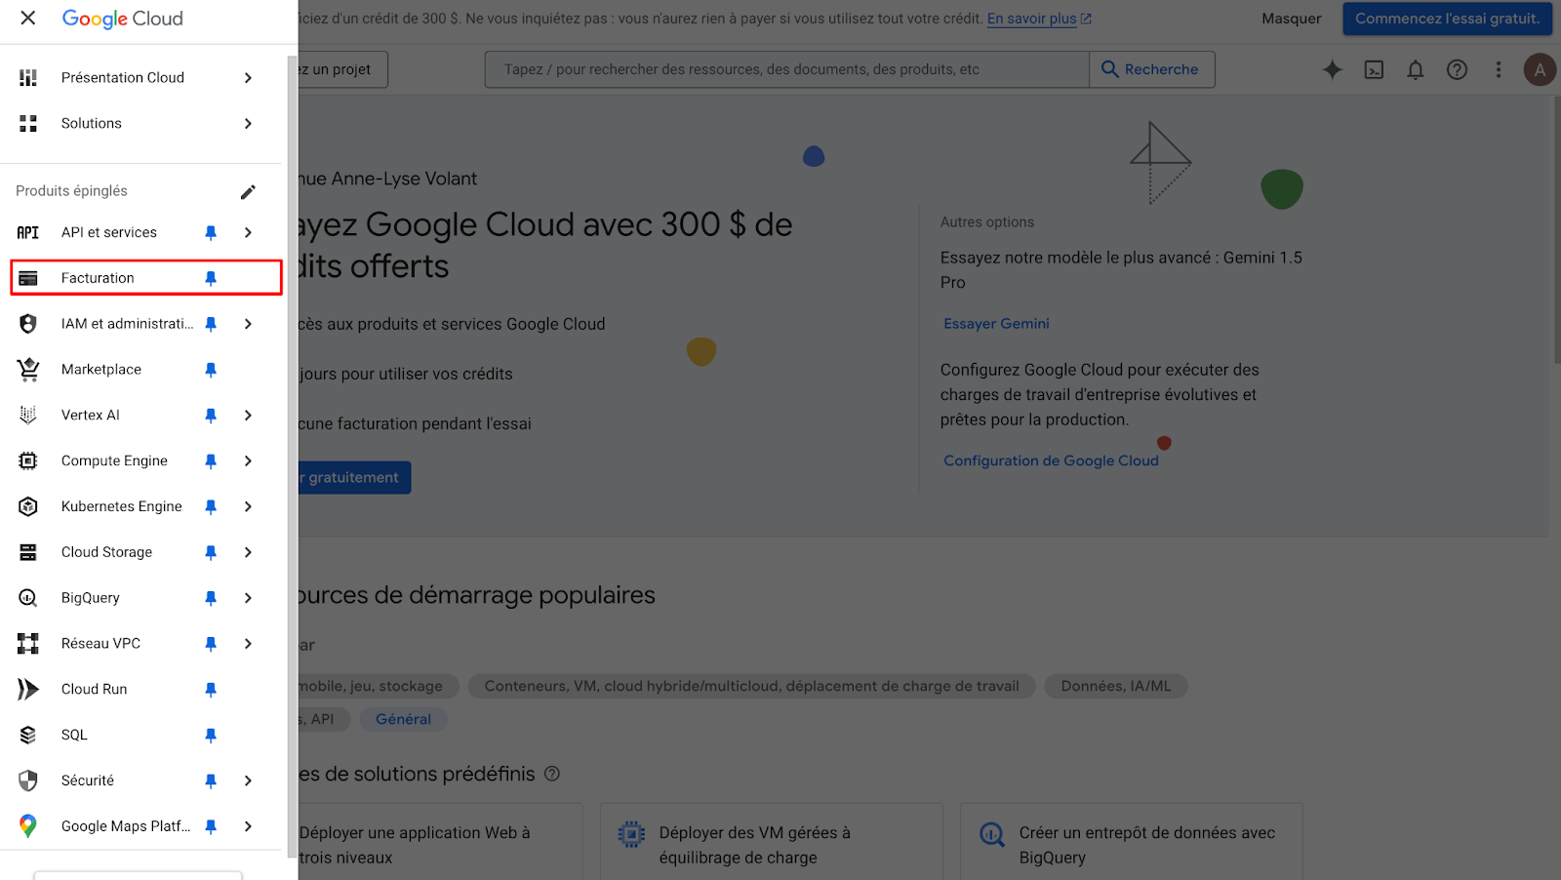
Task: Click the Compute Engine chip icon
Action: pyautogui.click(x=28, y=460)
